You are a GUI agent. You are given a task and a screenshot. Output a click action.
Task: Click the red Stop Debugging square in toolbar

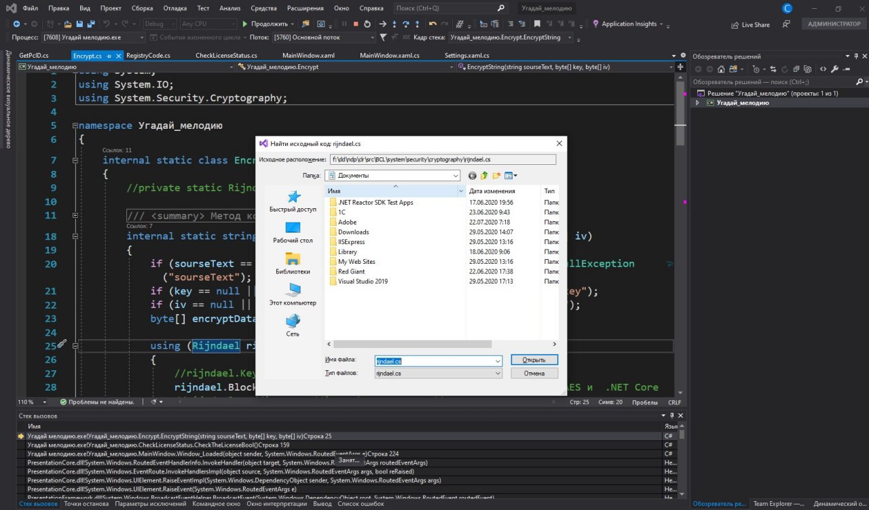click(x=355, y=24)
